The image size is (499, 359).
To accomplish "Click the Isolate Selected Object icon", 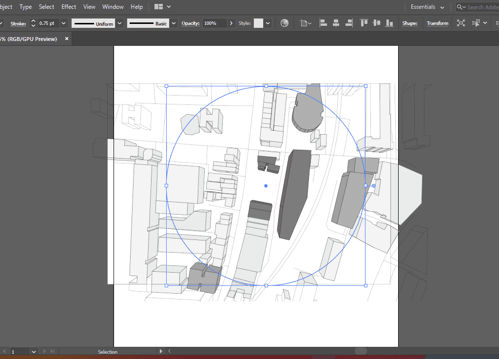I will click(x=461, y=23).
